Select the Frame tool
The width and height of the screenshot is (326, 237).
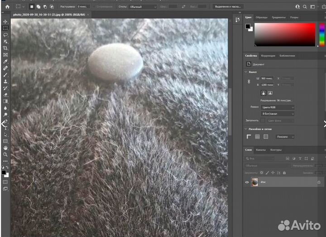tap(5, 55)
